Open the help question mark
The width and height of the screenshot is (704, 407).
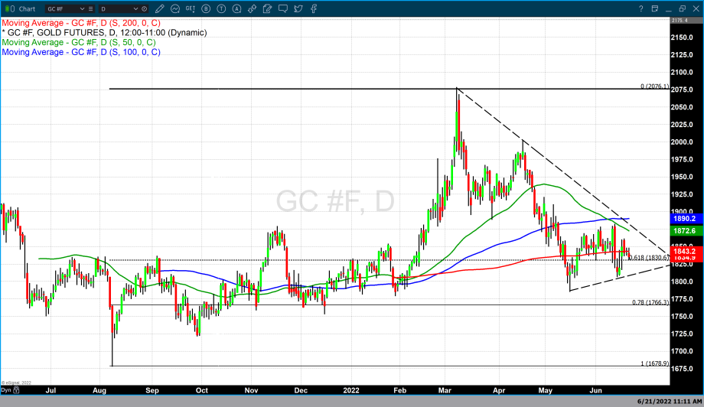(641, 8)
